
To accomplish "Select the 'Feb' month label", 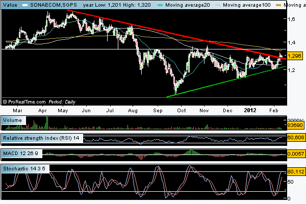I will (273, 111).
